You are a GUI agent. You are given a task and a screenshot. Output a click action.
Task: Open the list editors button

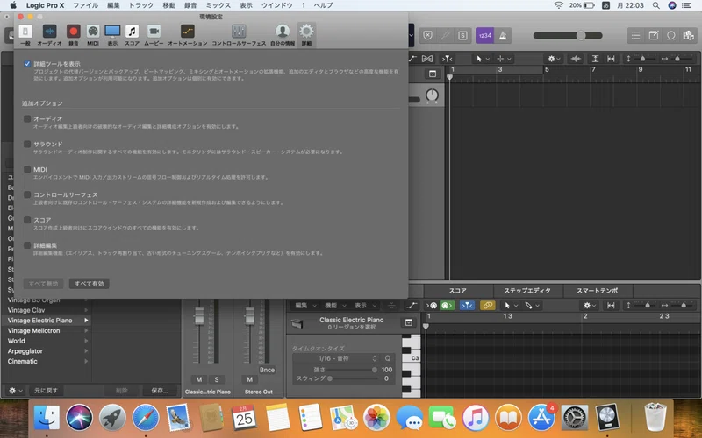pyautogui.click(x=635, y=35)
